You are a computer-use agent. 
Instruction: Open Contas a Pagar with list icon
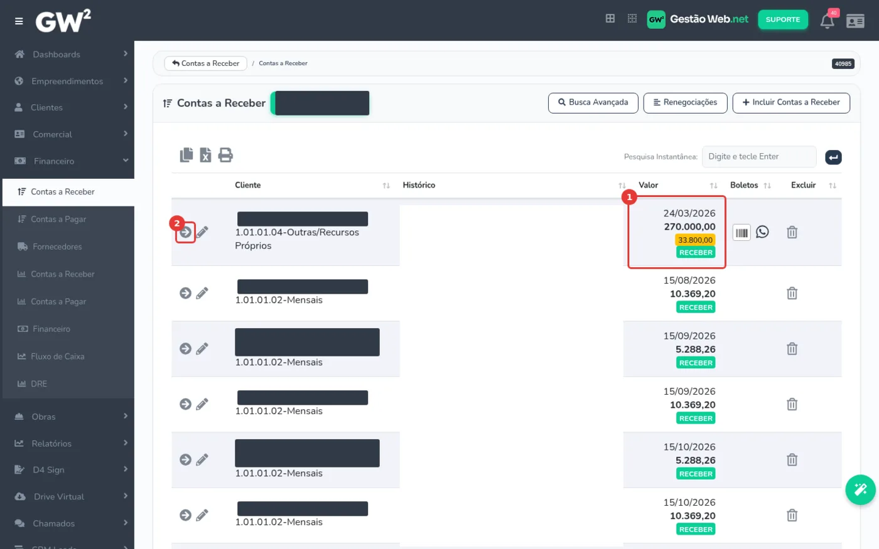pyautogui.click(x=68, y=219)
